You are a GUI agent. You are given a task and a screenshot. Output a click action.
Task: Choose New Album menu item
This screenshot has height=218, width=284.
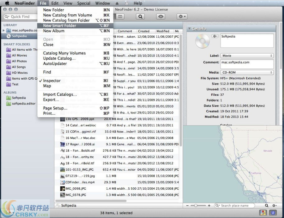75,31
